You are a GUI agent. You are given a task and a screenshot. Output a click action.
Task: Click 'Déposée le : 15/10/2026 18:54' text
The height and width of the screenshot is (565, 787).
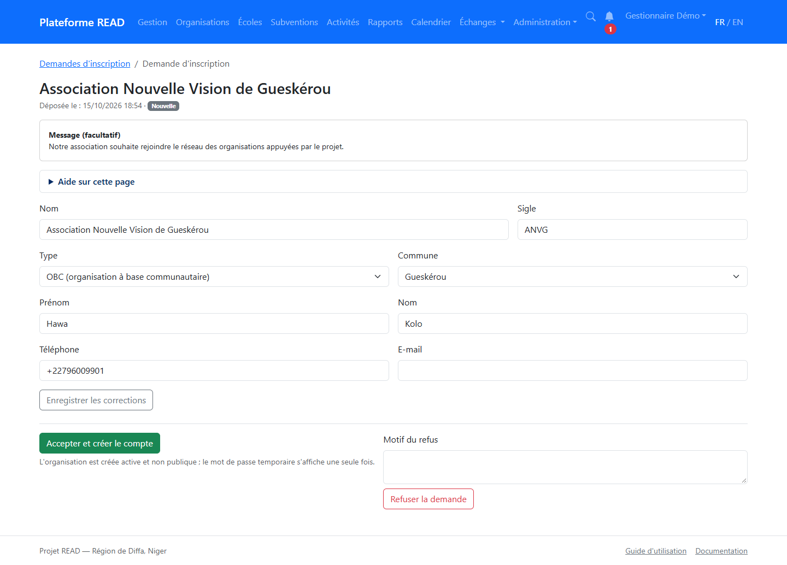click(91, 106)
